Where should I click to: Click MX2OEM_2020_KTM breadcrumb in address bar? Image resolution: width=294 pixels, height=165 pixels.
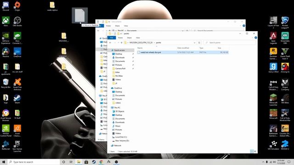(x=141, y=43)
